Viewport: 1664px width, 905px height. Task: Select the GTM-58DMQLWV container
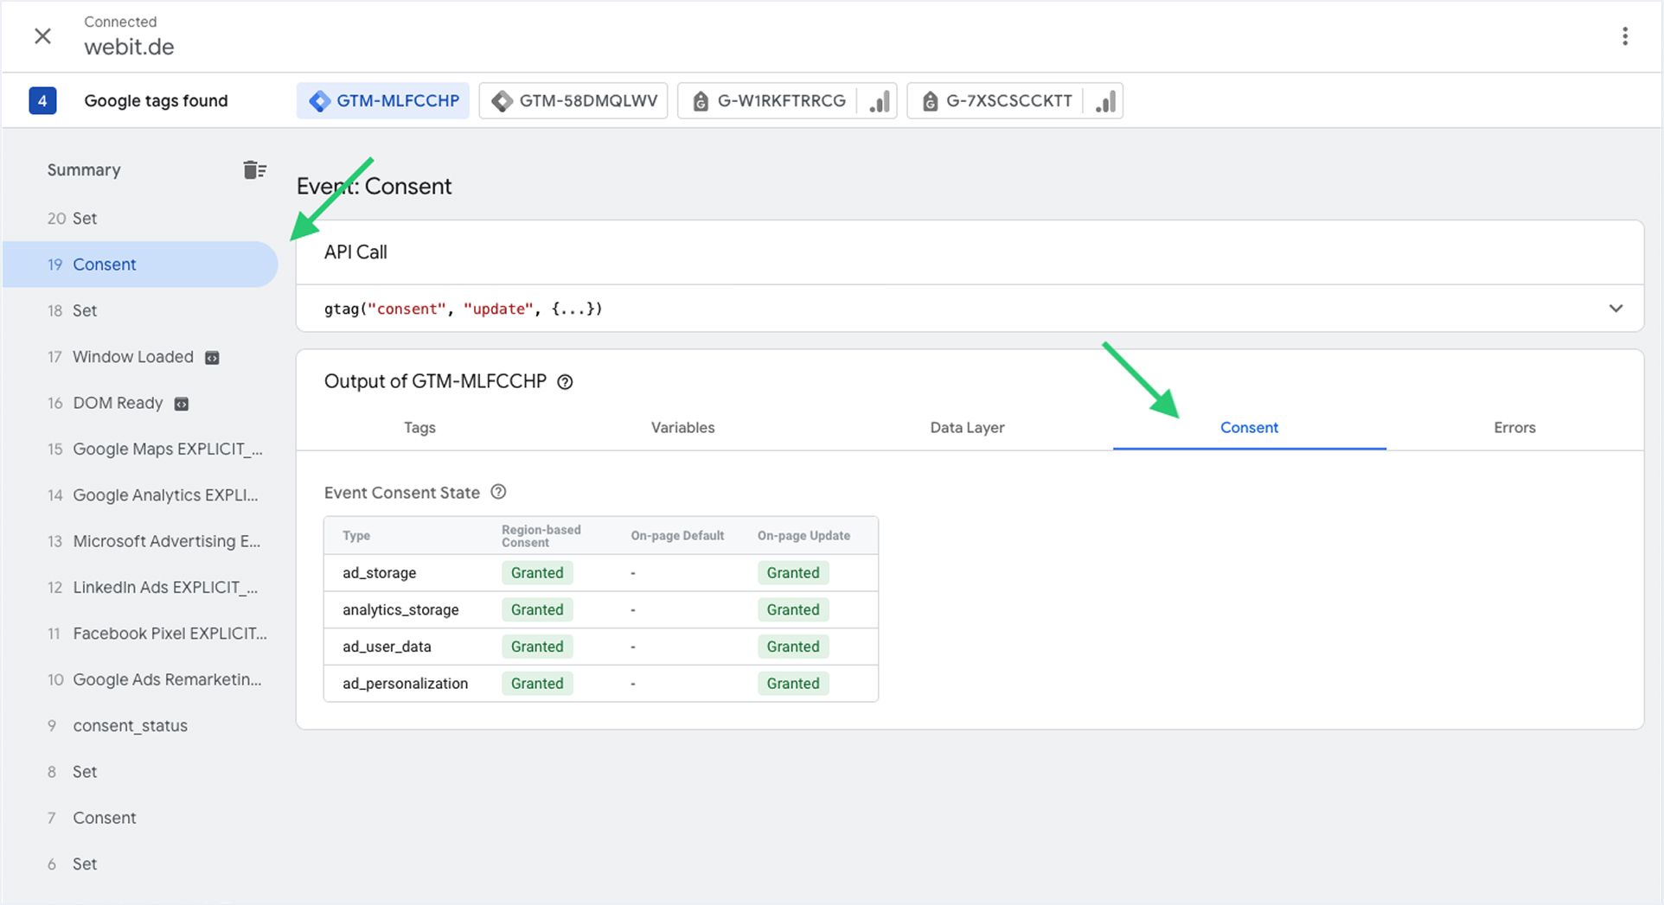573,100
